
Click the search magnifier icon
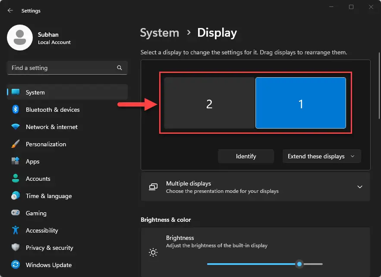click(120, 68)
